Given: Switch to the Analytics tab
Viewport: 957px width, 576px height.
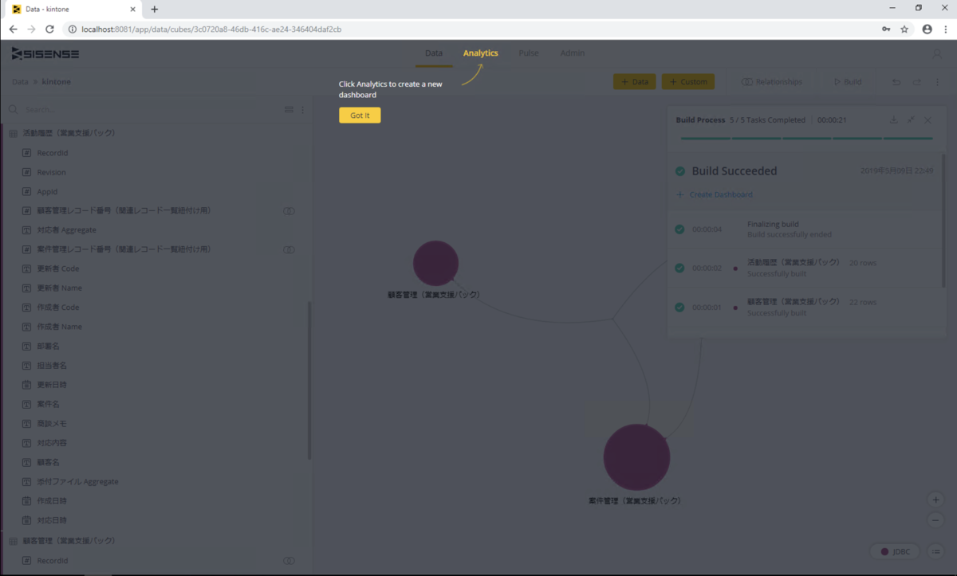Looking at the screenshot, I should [480, 53].
